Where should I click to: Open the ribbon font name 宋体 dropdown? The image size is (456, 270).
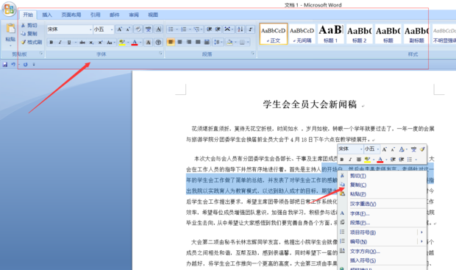tap(90, 29)
